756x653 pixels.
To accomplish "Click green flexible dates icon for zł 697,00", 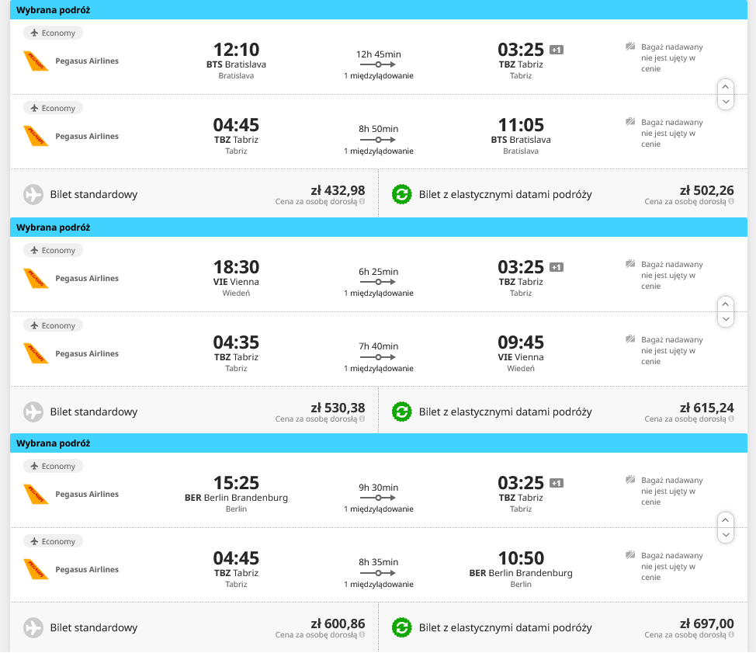I will pos(401,627).
